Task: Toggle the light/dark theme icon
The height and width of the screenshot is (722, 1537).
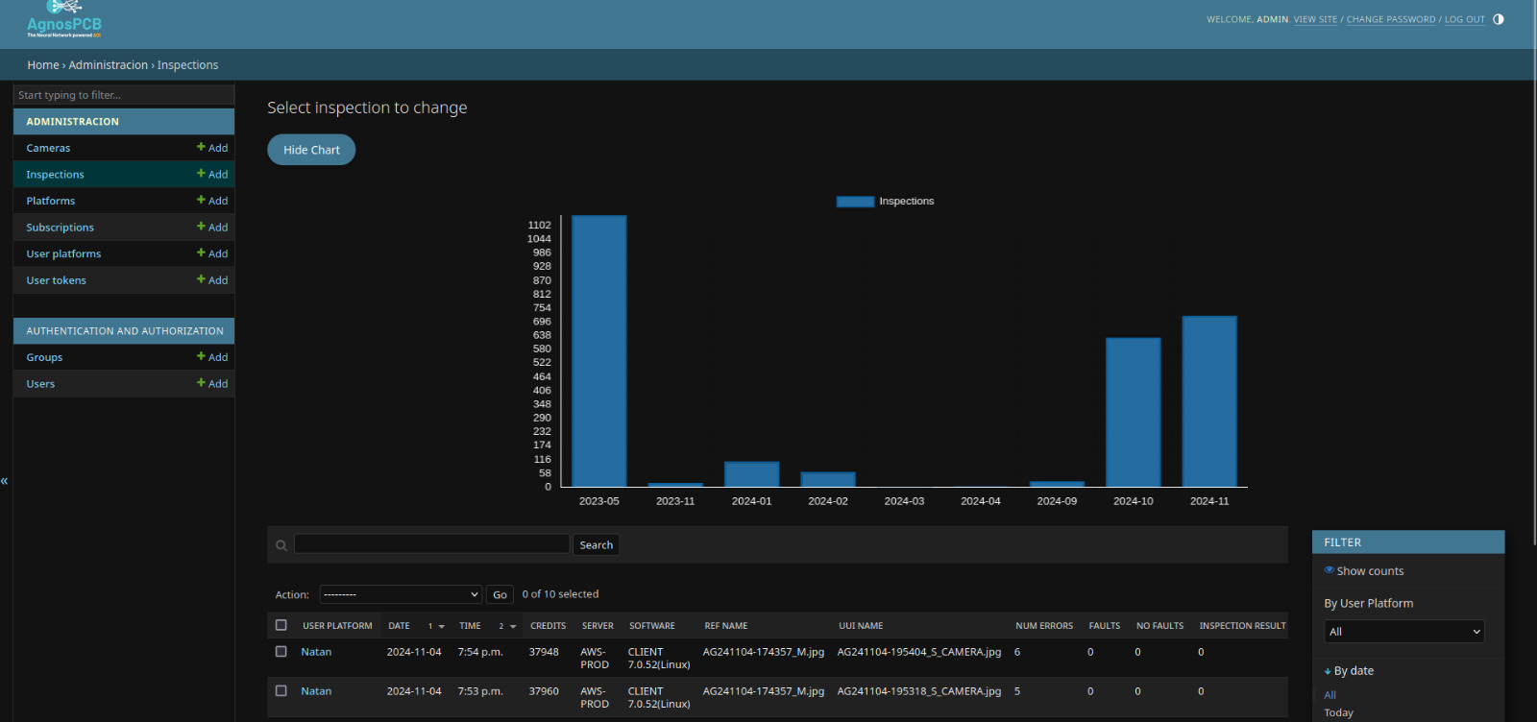Action: coord(1498,19)
